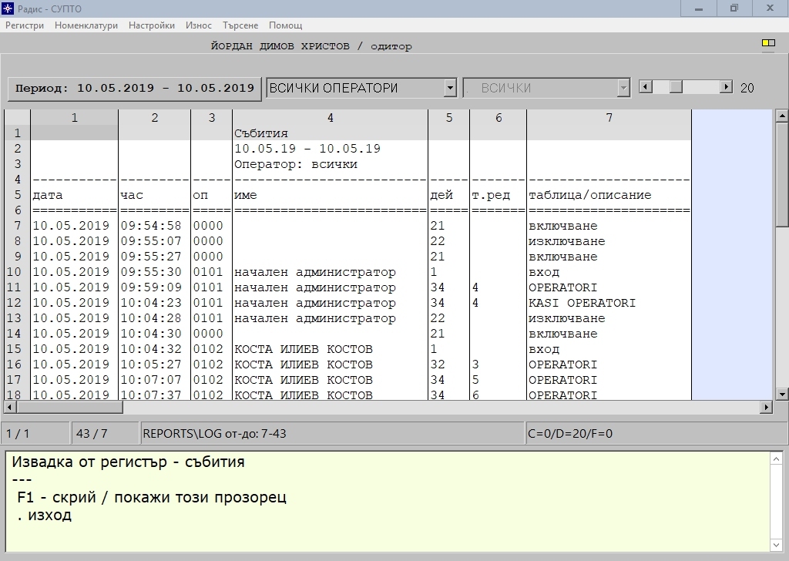Click the yellow two-pane icon at top right
Viewport: 789px width, 561px height.
(x=768, y=42)
